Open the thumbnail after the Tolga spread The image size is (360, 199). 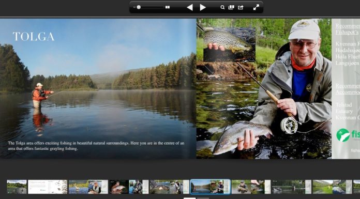[x=251, y=187]
